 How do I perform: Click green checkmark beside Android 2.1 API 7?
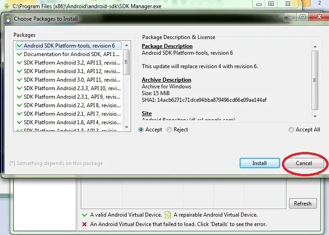click(19, 113)
